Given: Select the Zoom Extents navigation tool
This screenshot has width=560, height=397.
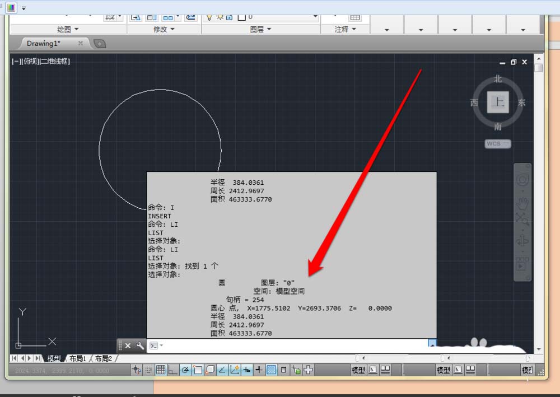Looking at the screenshot, I should 522,219.
